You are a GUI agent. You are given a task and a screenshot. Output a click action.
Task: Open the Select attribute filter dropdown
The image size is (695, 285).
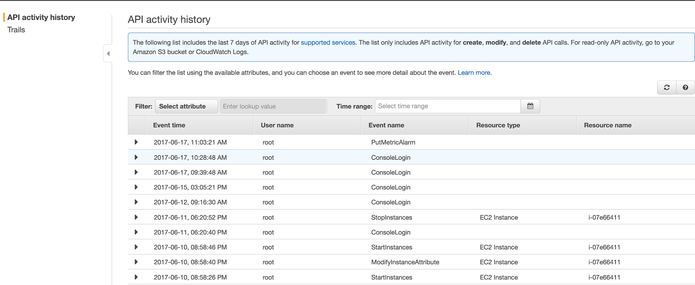[x=186, y=106]
